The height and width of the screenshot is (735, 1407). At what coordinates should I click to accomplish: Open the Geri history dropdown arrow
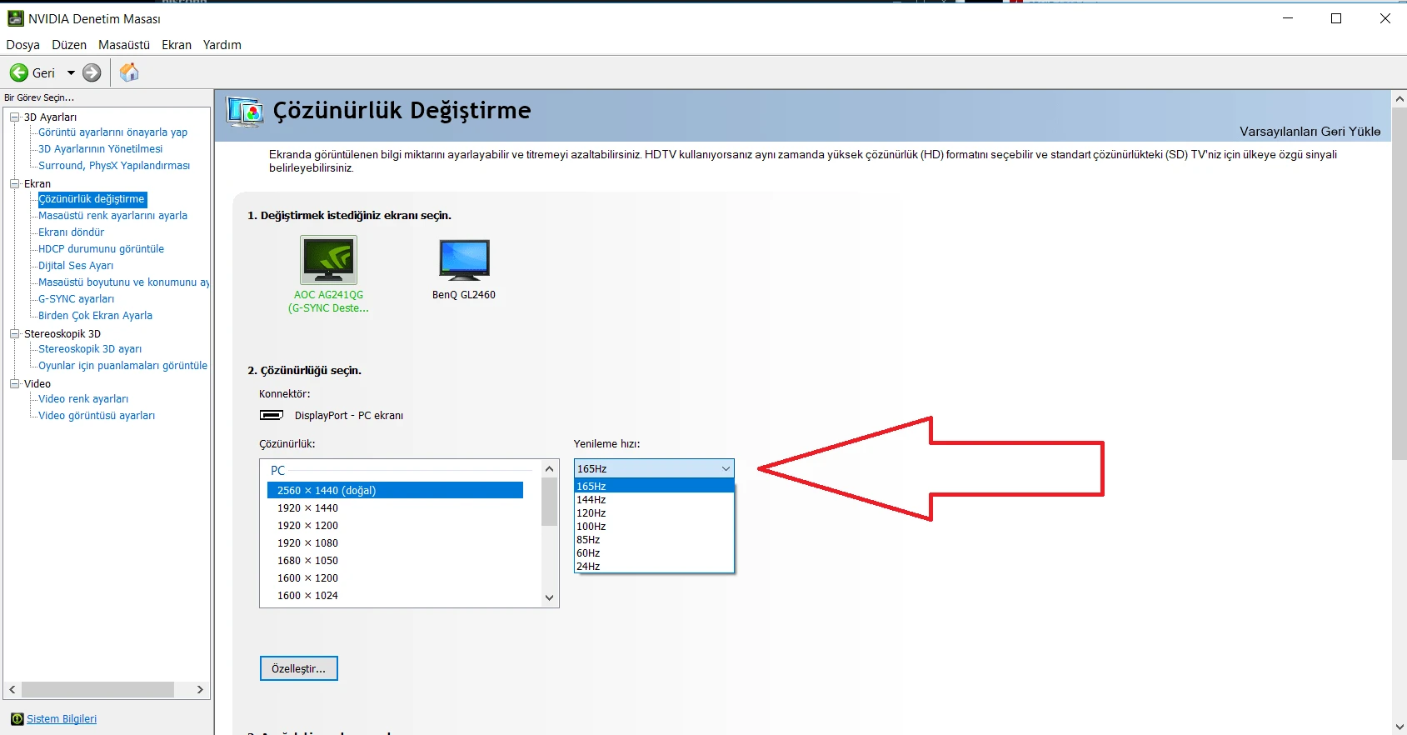click(71, 72)
